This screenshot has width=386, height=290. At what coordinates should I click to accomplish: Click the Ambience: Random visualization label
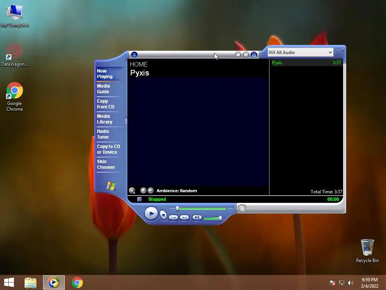[x=177, y=191]
